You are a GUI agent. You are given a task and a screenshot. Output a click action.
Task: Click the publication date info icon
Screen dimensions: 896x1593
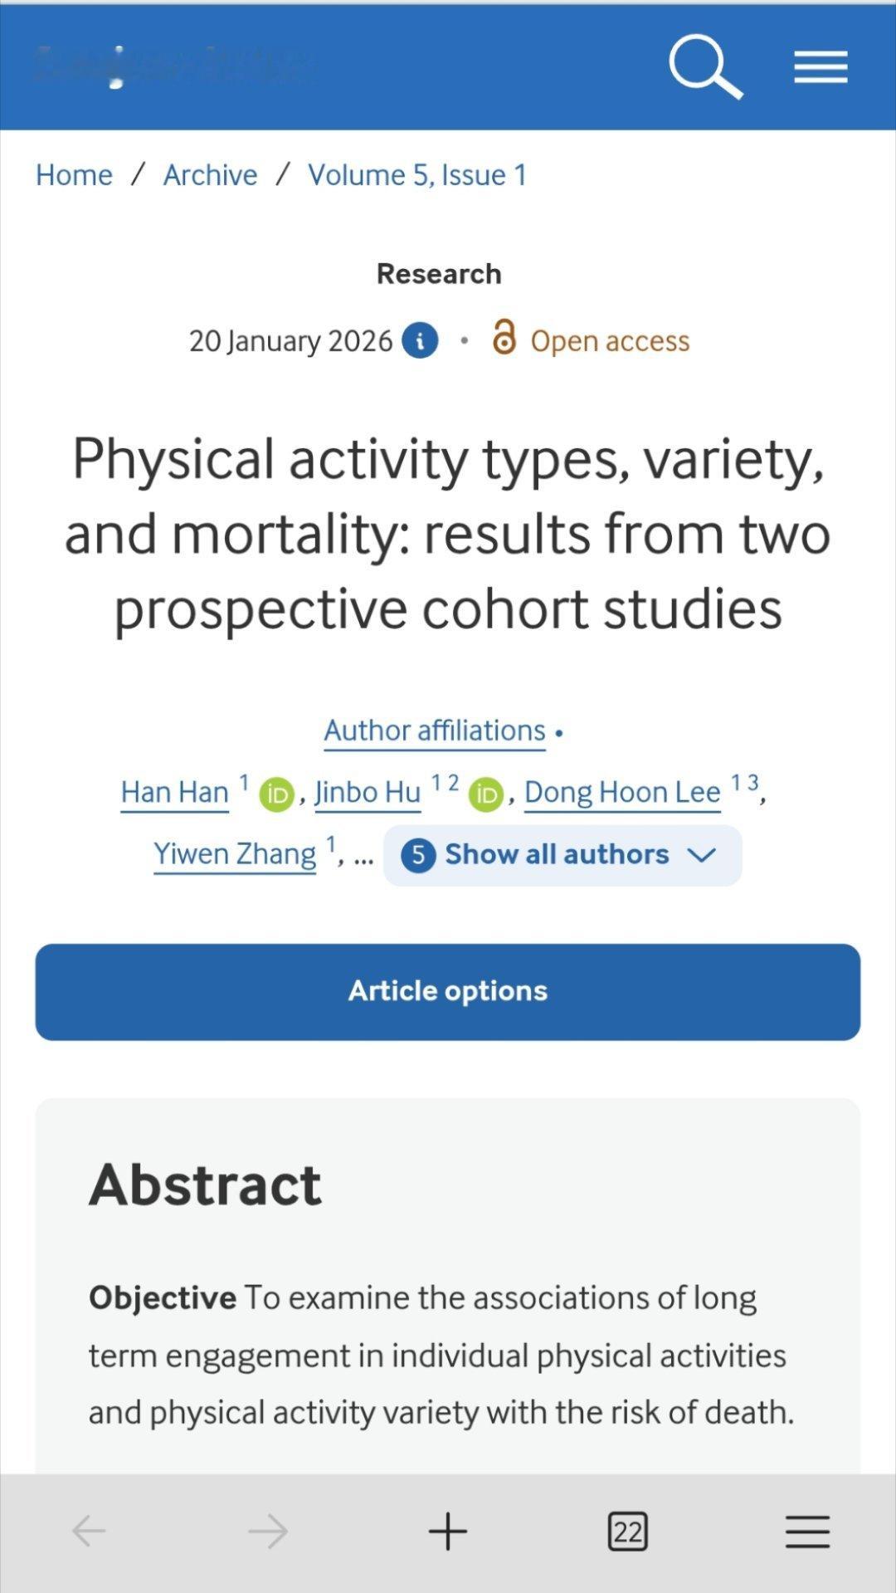[x=420, y=341]
